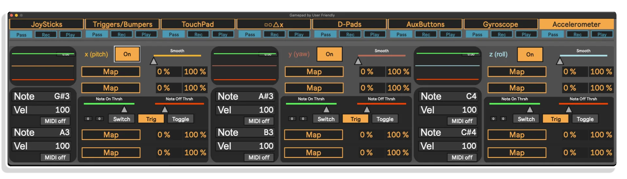Image resolution: width=627 pixels, height=179 pixels.
Task: Click the Smooth slider handle for z (roll)
Action: (560, 61)
